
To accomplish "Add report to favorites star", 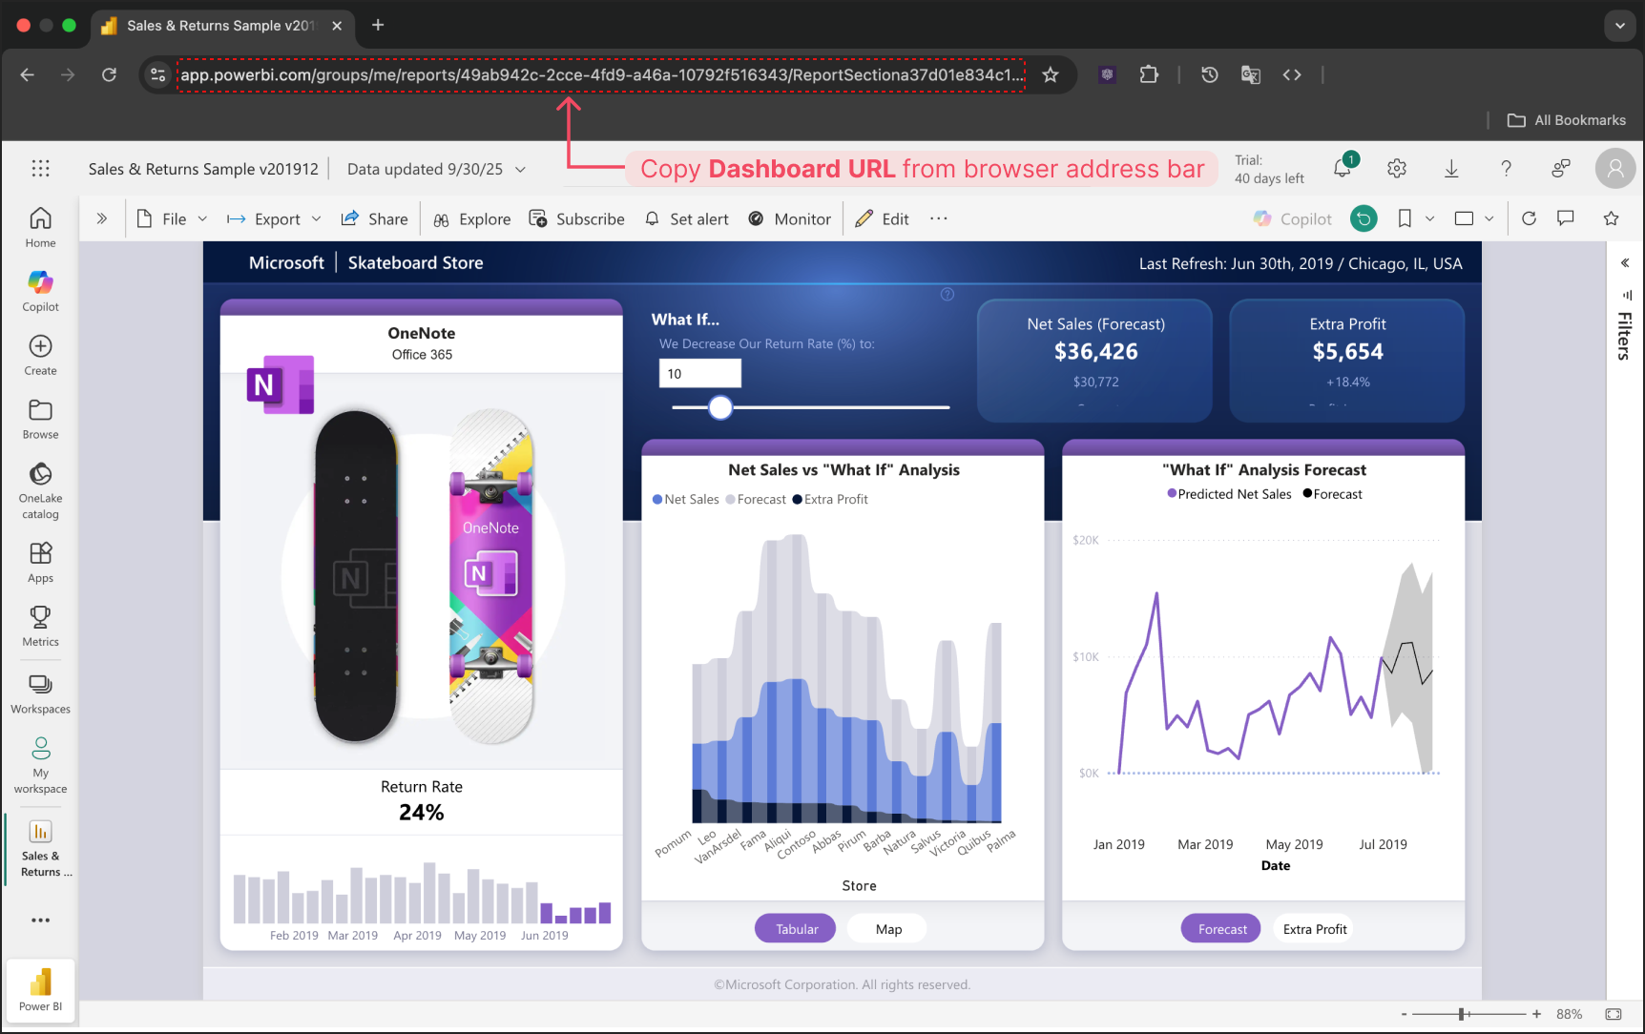I will pyautogui.click(x=1611, y=218).
